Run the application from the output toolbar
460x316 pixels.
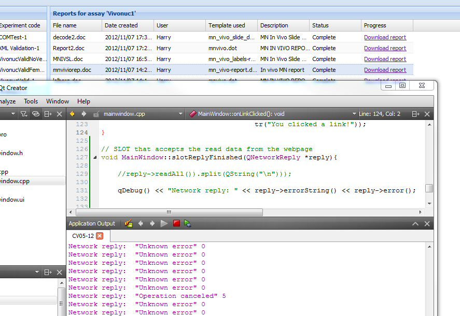[164, 223]
